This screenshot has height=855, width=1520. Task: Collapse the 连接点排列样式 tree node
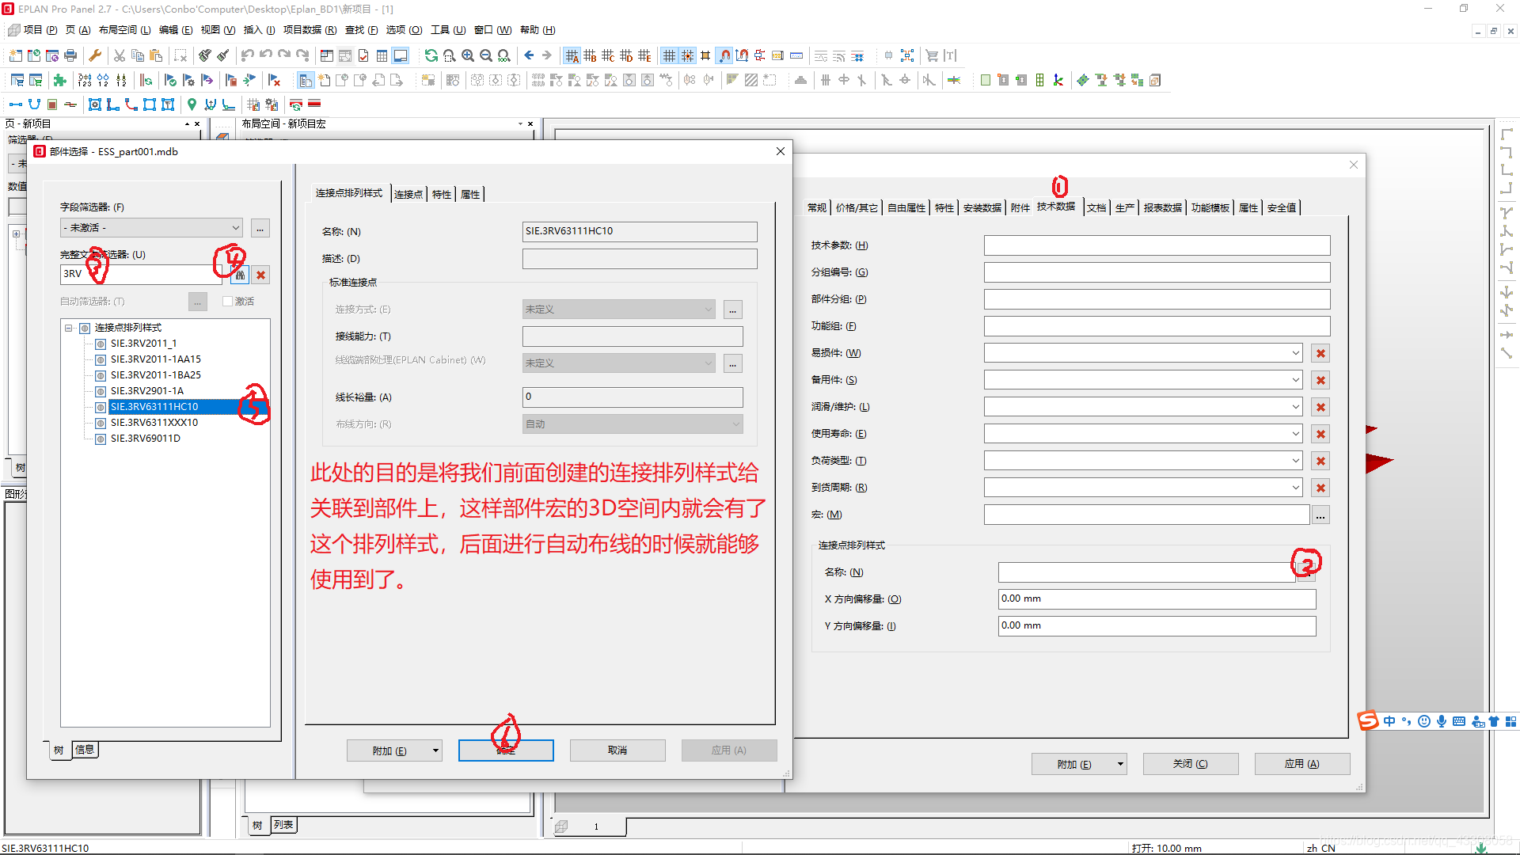coord(69,328)
